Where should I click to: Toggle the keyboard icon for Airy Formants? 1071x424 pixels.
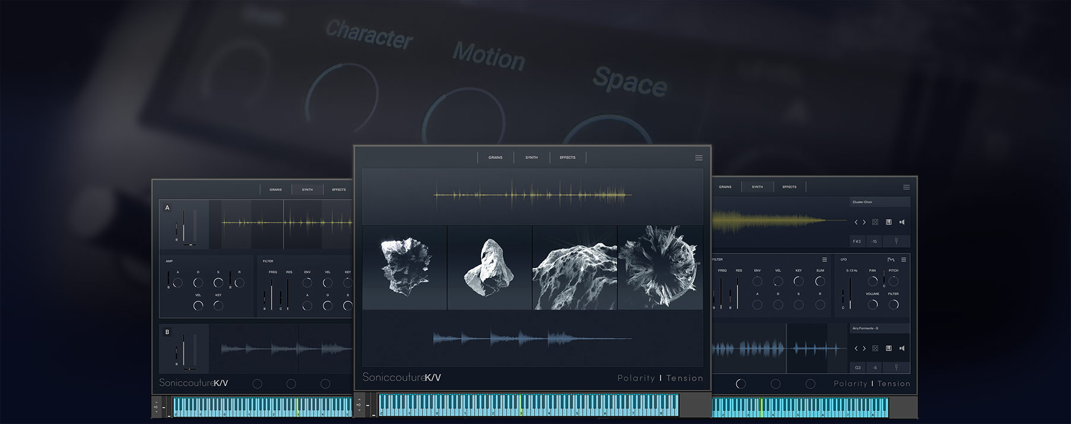(889, 349)
